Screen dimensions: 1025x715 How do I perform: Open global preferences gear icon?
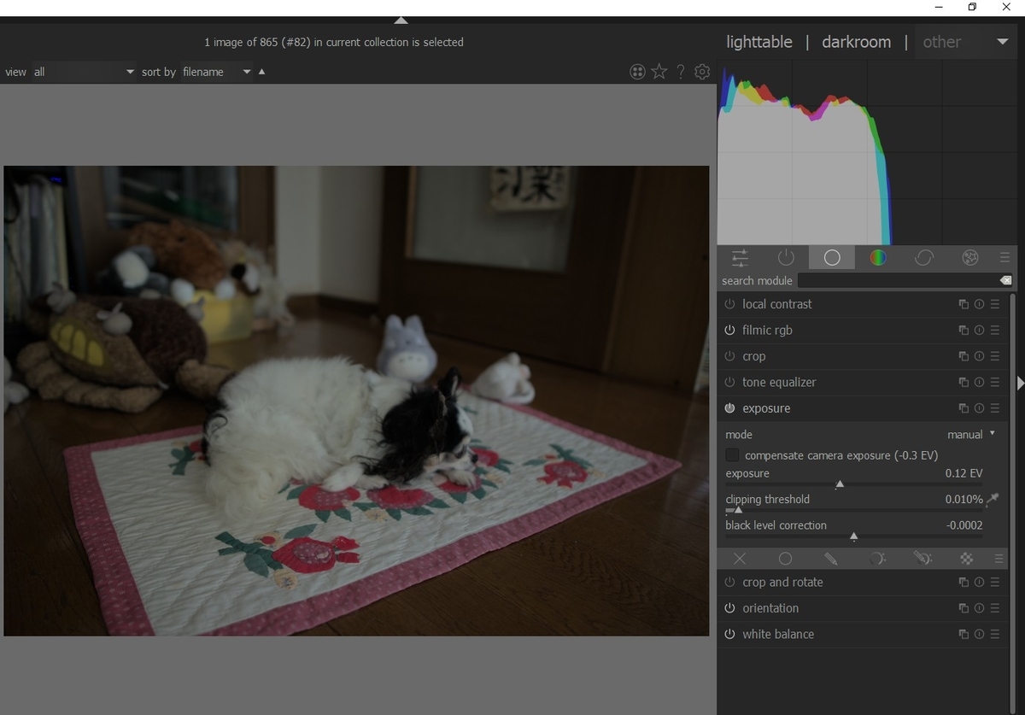(702, 72)
